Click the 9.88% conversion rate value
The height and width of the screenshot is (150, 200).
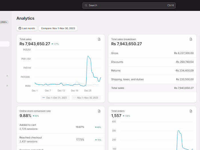click(25, 116)
